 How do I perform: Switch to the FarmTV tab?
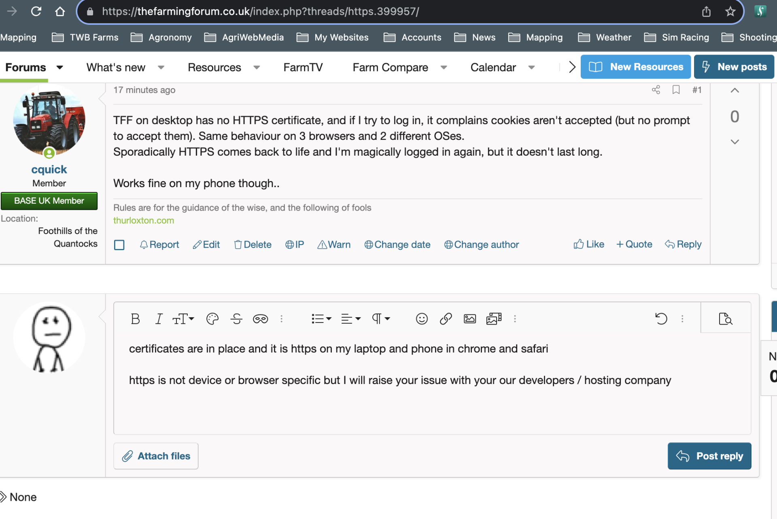click(x=303, y=68)
